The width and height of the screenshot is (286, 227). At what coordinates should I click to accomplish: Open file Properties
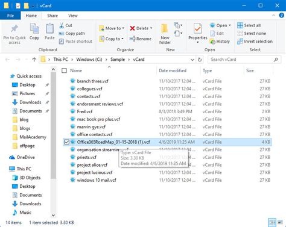pos(198,33)
